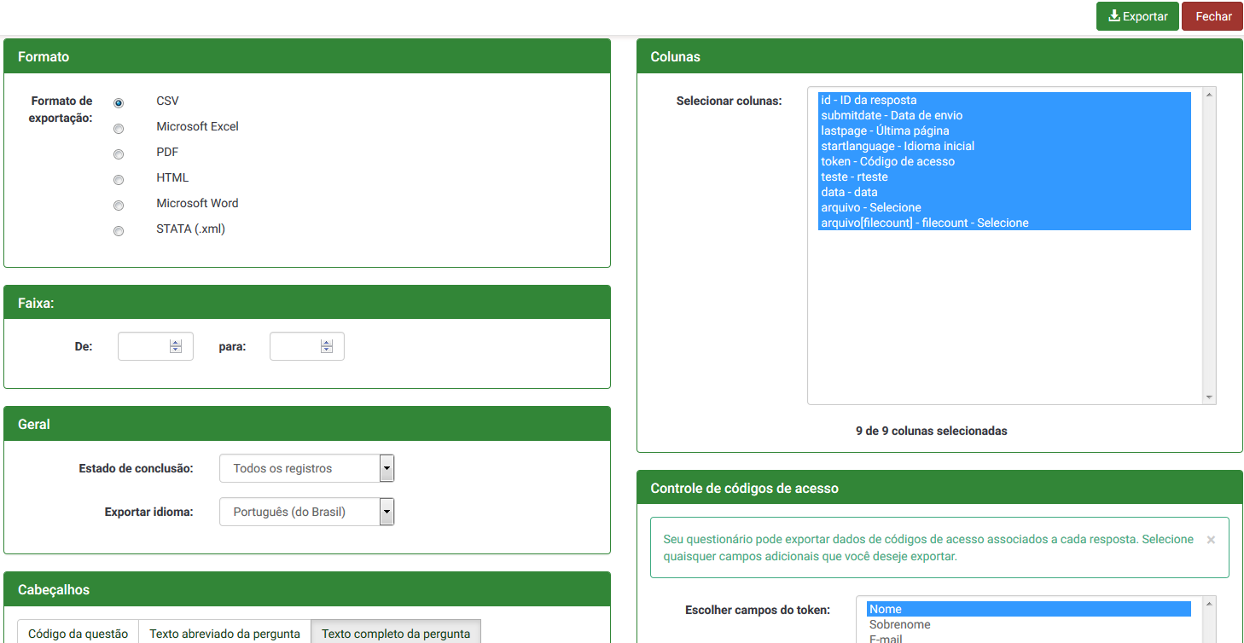Open the Estado de conclusão dropdown
Image resolution: width=1244 pixels, height=643 pixels.
pyautogui.click(x=306, y=468)
